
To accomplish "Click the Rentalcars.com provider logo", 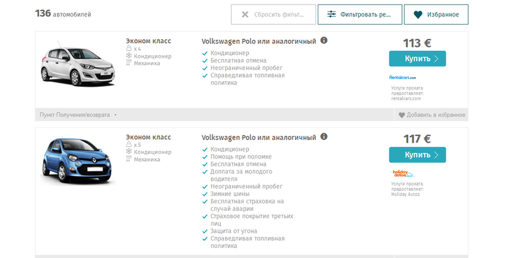I will (402, 77).
